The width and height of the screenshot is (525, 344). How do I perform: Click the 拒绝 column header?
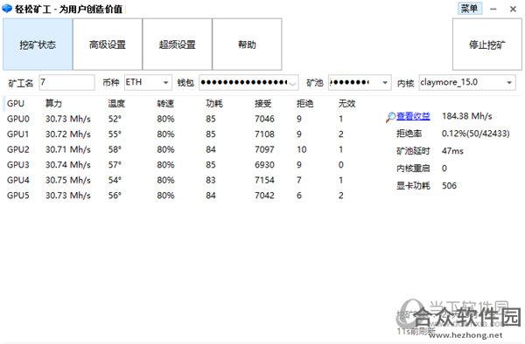click(305, 104)
